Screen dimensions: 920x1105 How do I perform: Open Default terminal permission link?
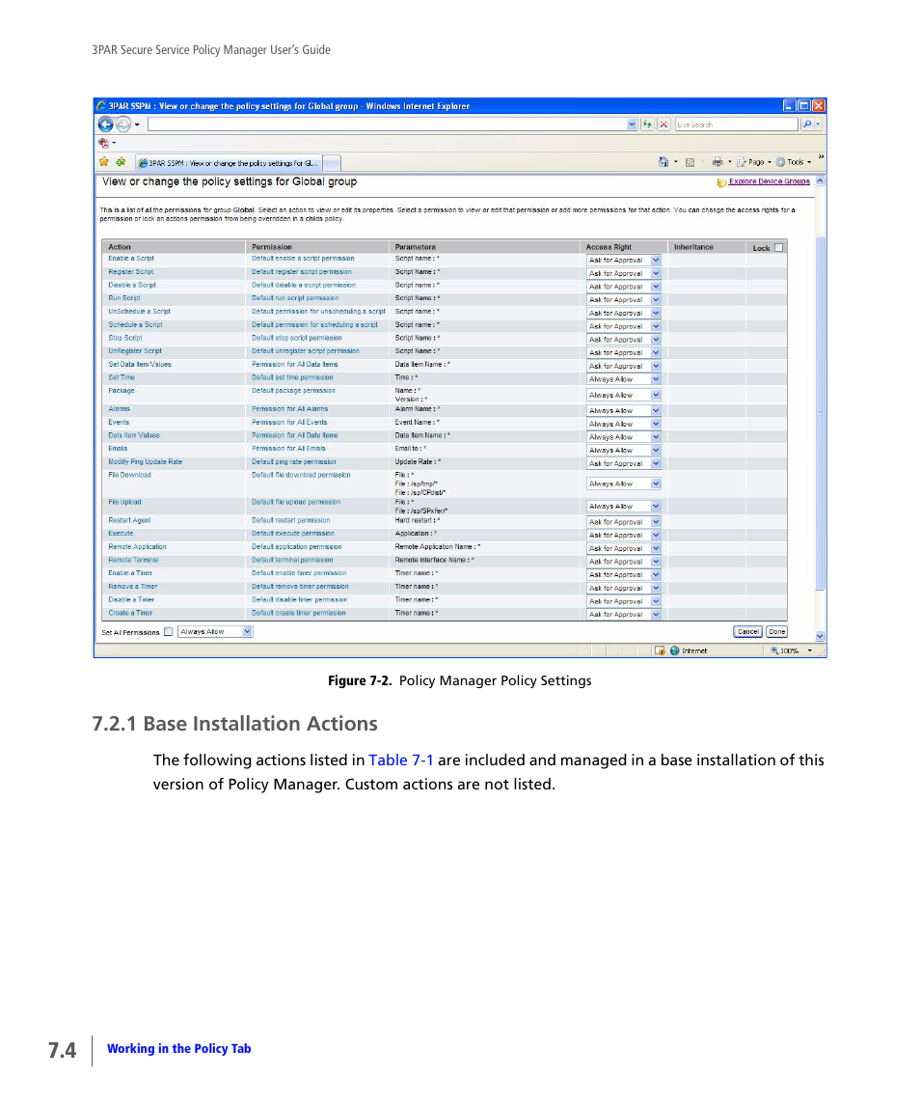click(292, 561)
